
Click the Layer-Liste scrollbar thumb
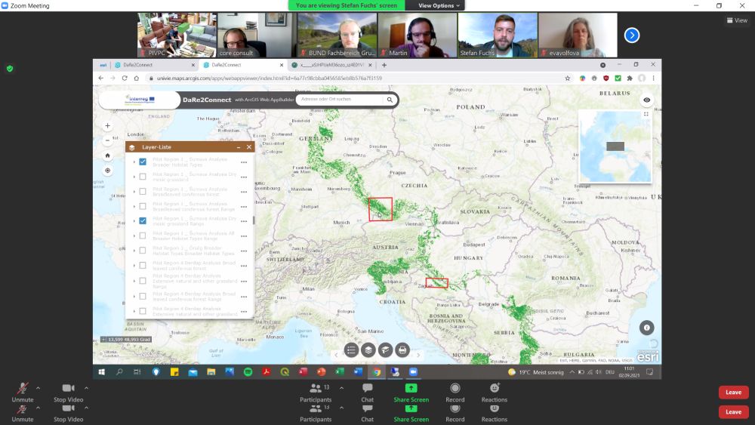coord(253,220)
